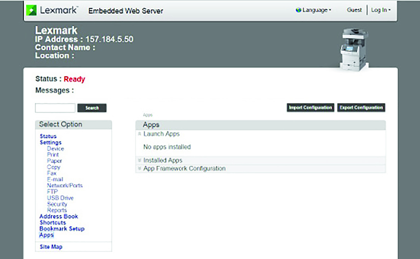The image size is (420, 259).
Task: Open the Site Map link
Action: pyautogui.click(x=51, y=247)
